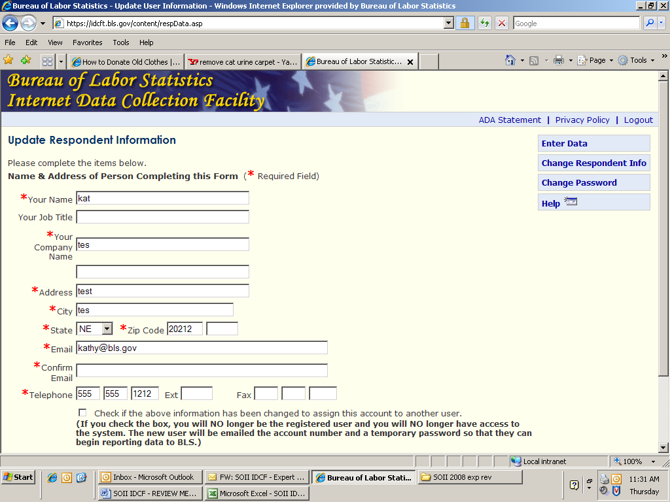Switch to How to Donate Old Clothes tab
Viewport: 670px width, 502px height.
pos(126,62)
